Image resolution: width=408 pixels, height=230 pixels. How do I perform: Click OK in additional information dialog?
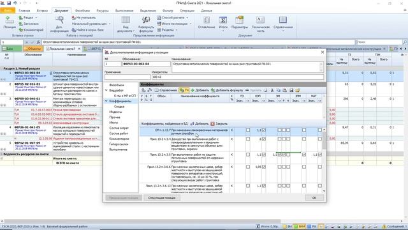(x=314, y=197)
